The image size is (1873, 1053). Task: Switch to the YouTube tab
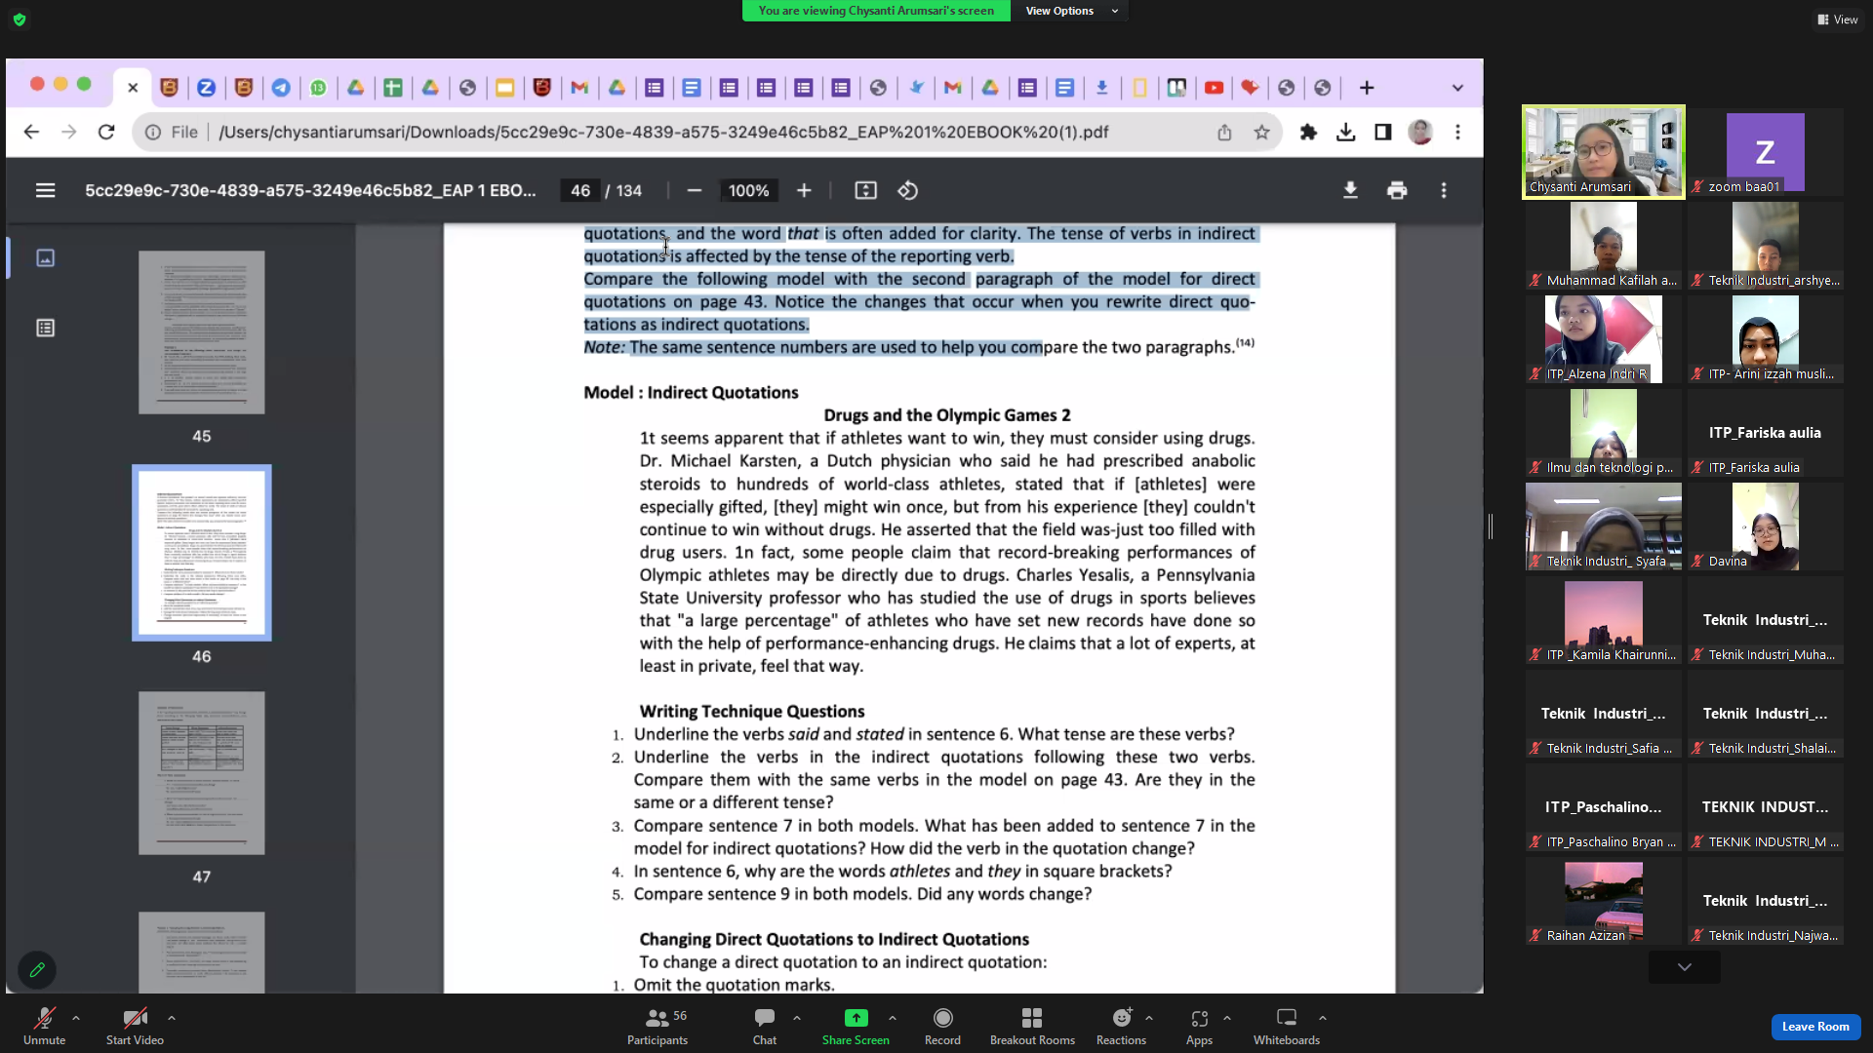point(1214,88)
